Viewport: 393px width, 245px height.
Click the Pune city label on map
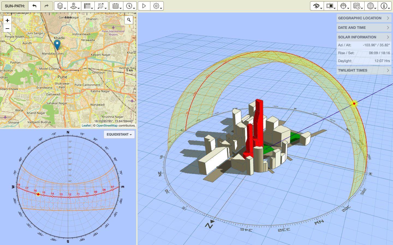[x=62, y=77]
